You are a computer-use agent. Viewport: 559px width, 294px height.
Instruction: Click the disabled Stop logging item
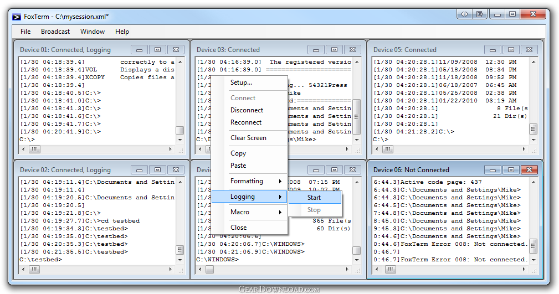tap(315, 210)
